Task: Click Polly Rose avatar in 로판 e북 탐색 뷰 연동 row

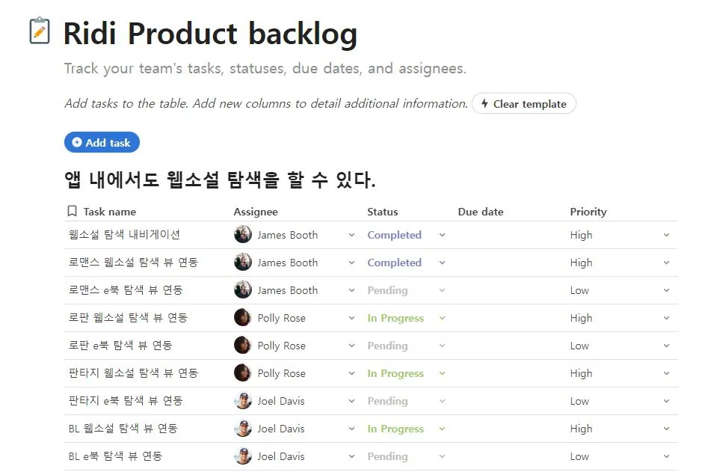Action: 243,346
